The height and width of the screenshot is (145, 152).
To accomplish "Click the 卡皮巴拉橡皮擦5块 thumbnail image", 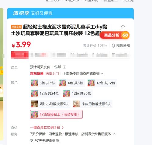I will pos(77,104).
